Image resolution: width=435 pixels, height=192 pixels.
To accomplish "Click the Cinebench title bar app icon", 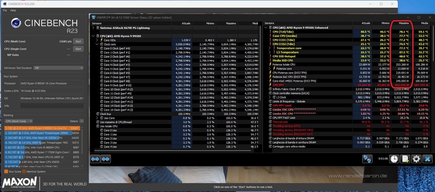I will coord(4,4).
